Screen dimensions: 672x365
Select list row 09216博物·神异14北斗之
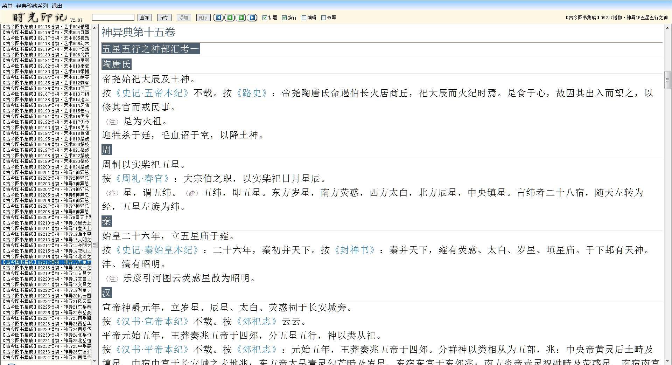point(46,256)
